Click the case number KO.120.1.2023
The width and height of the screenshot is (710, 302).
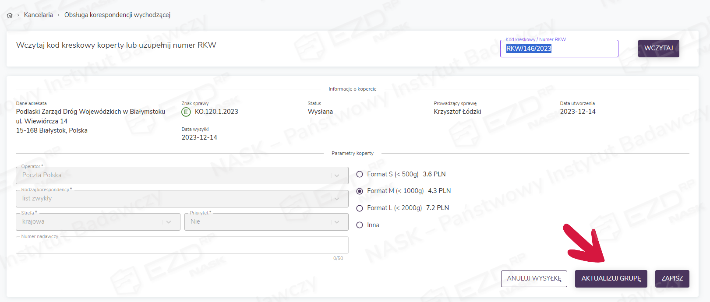(x=216, y=112)
